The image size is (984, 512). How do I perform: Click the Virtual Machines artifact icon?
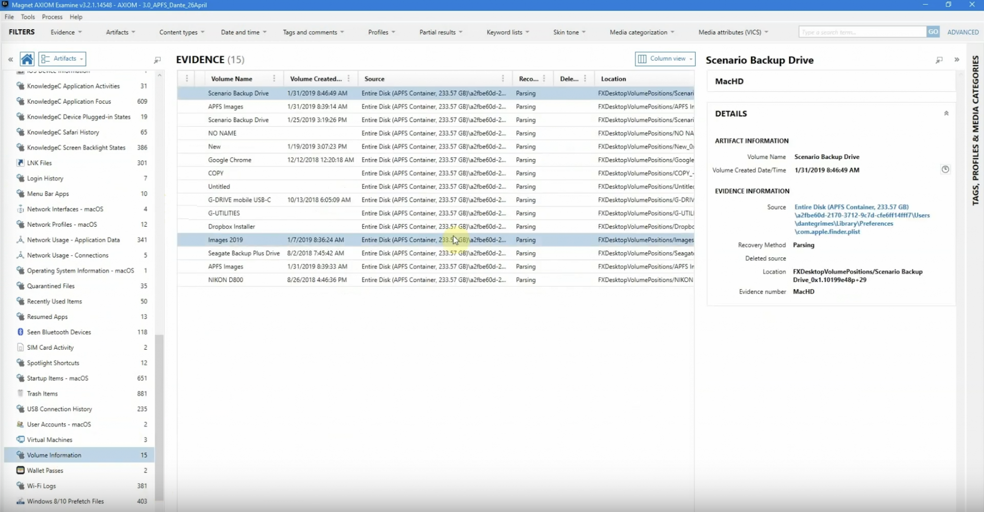(20, 439)
